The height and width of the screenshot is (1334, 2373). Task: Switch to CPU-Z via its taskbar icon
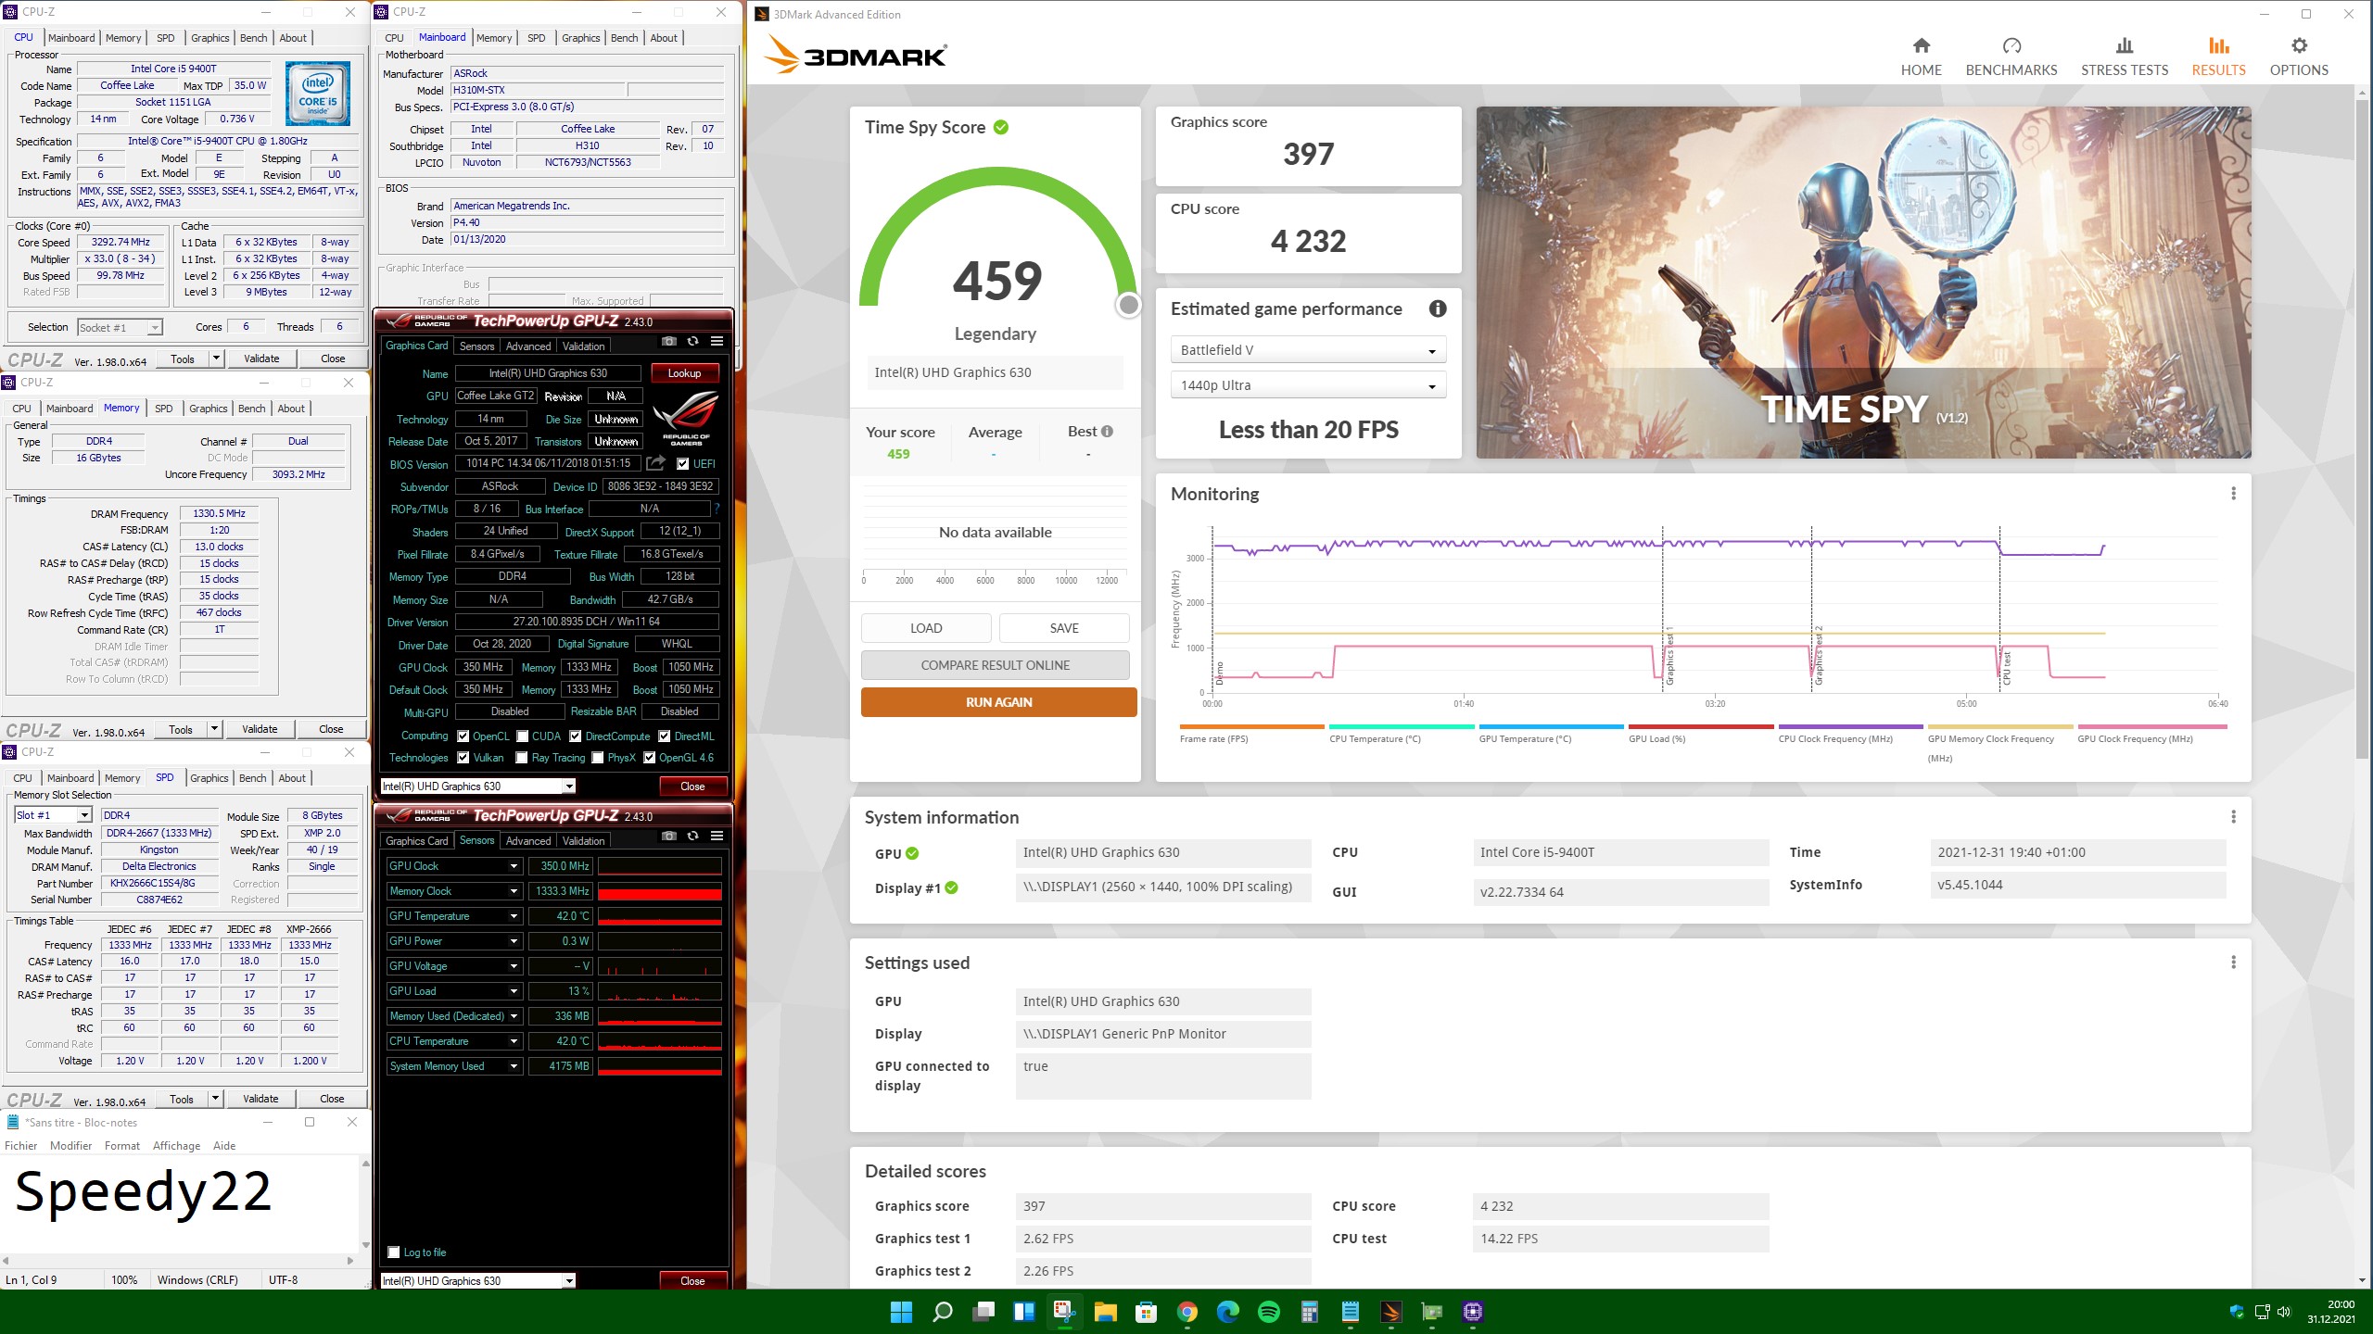click(1472, 1312)
